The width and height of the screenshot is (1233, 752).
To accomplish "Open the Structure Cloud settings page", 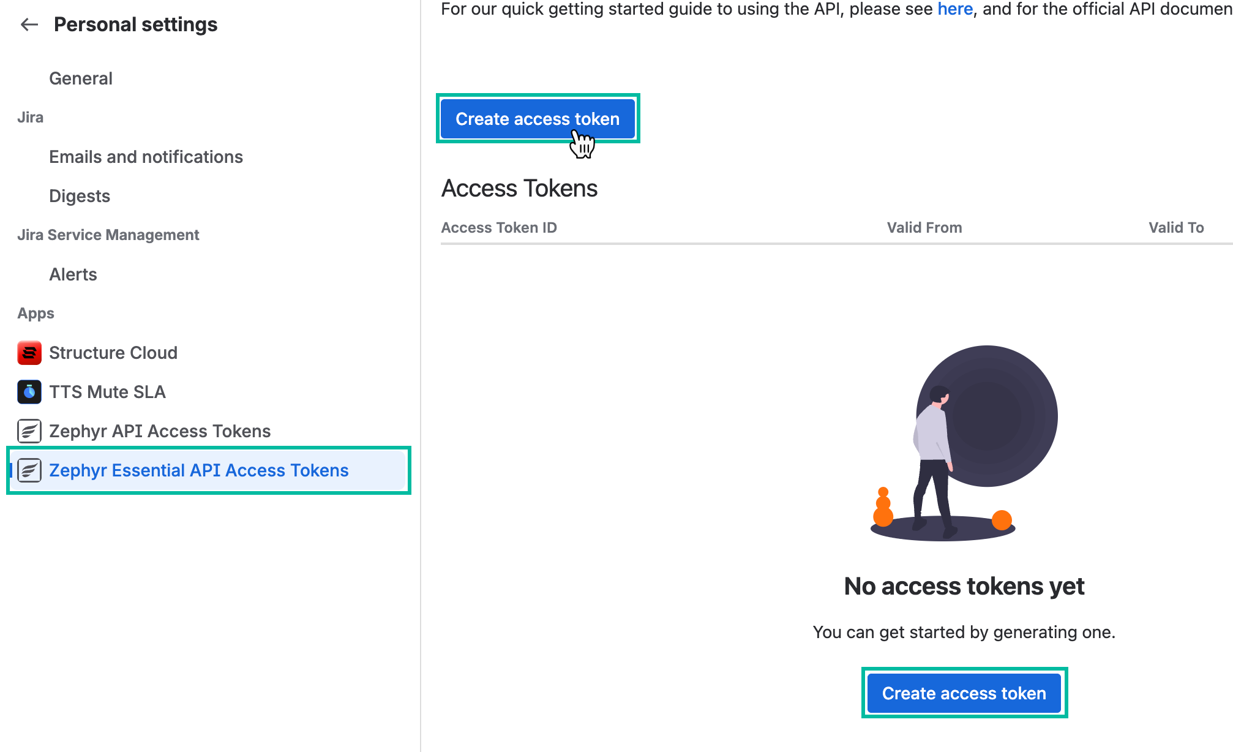I will pyautogui.click(x=113, y=353).
